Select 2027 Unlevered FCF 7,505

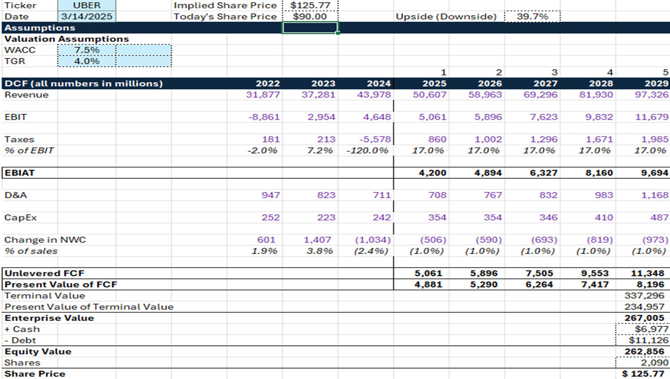pos(540,273)
